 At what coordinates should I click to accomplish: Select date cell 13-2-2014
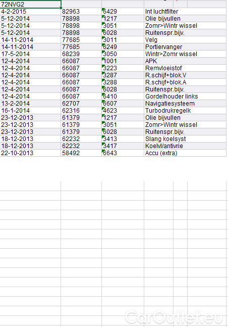coord(30,104)
